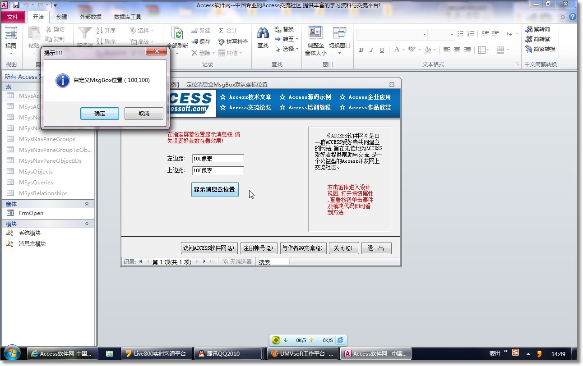Select the 开始 (Home) ribbon tab
This screenshot has width=583, height=366.
[38, 17]
